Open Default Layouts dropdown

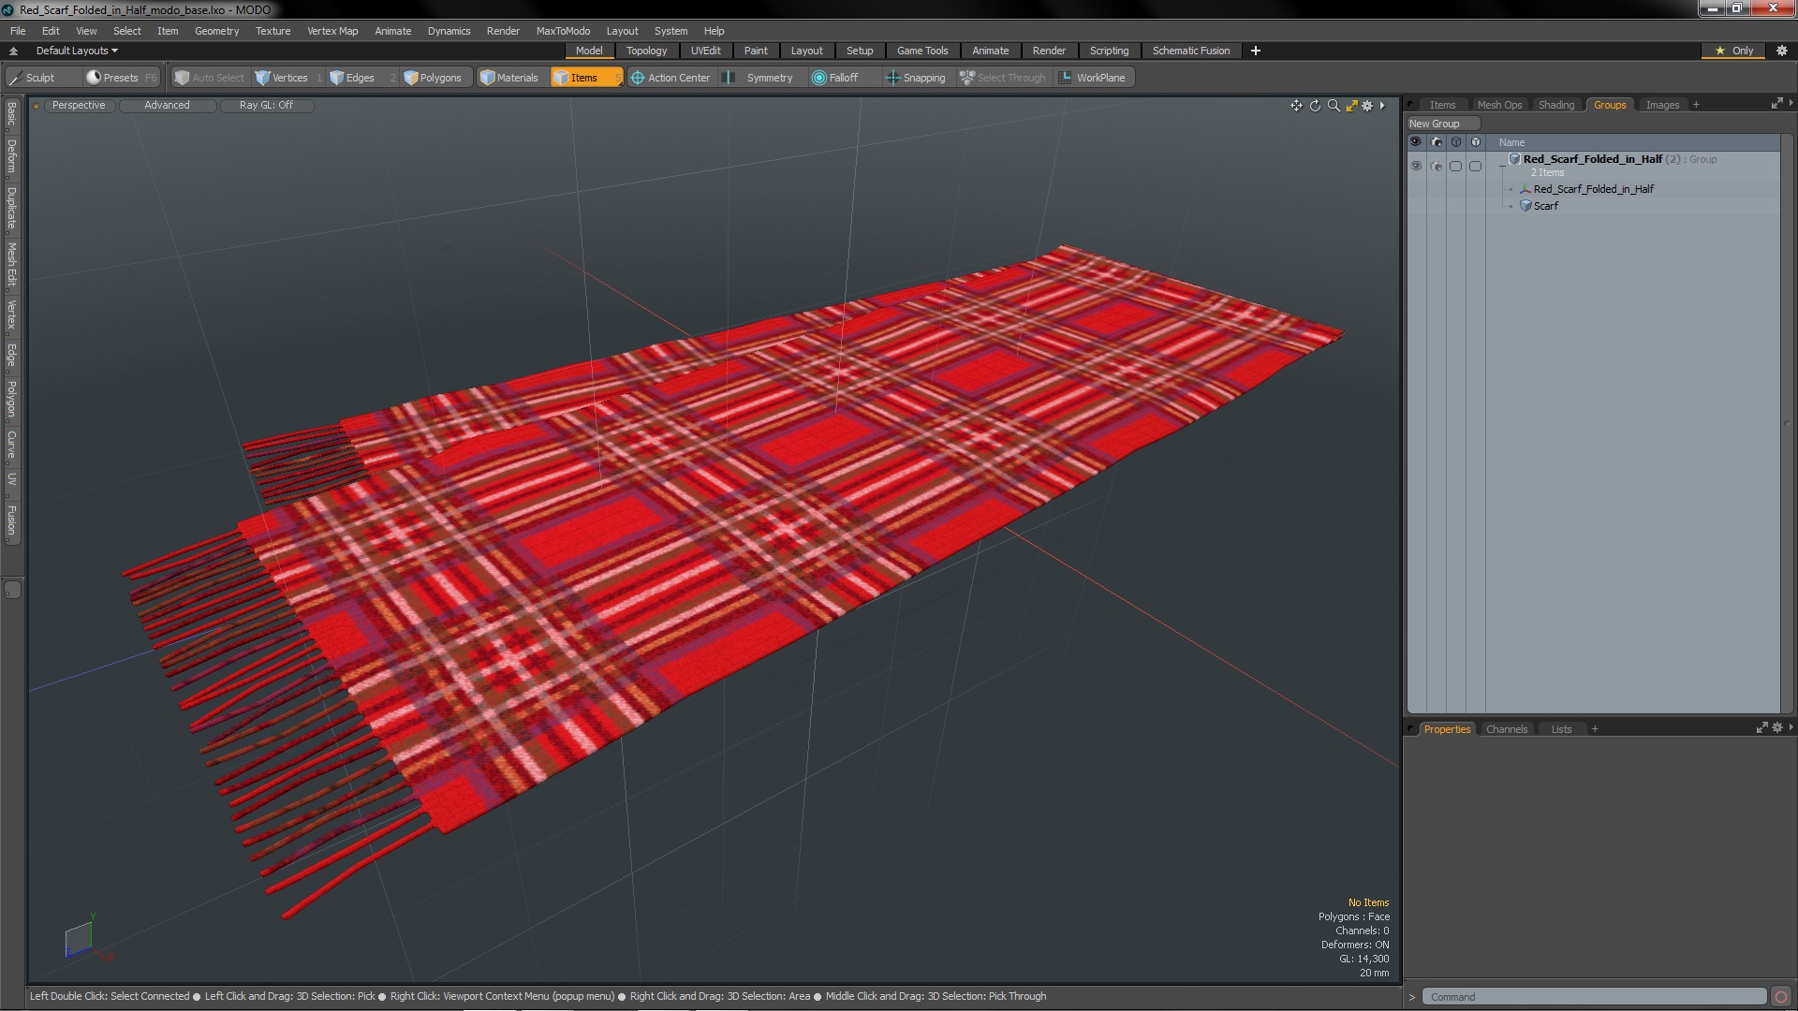coord(77,51)
